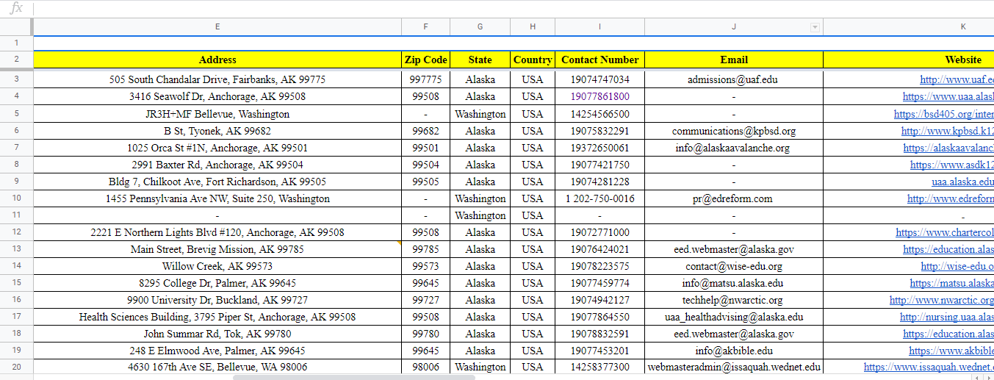Open the http://www.edreform link
This screenshot has width=994, height=380.
(951, 198)
